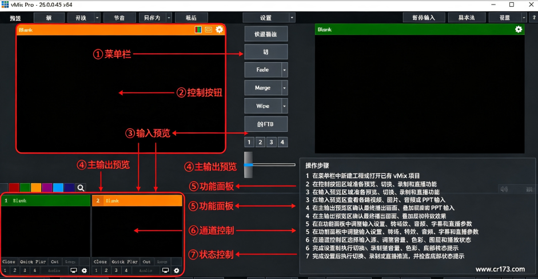Viewport: 538px width, 279px height.
Task: Select the dark blue category color tab
Action: coord(69,188)
